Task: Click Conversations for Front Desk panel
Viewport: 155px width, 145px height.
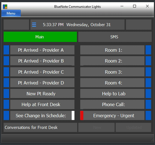Action: (40, 128)
